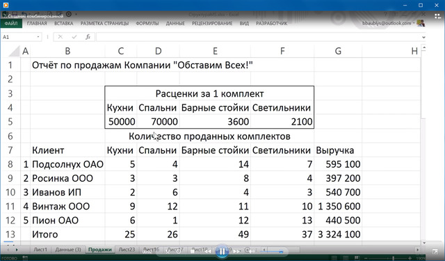
Task: Skip to the previous track in player controls
Action: 208,251
